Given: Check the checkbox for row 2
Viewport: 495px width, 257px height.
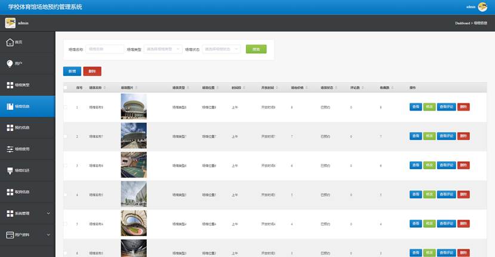Looking at the screenshot, I should (65, 136).
